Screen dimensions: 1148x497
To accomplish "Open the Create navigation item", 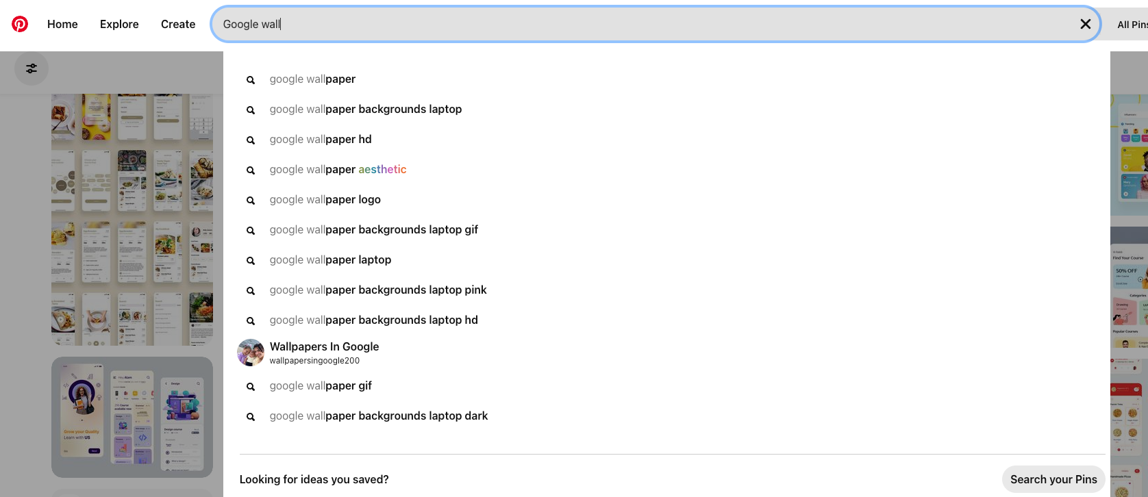I will pos(178,24).
